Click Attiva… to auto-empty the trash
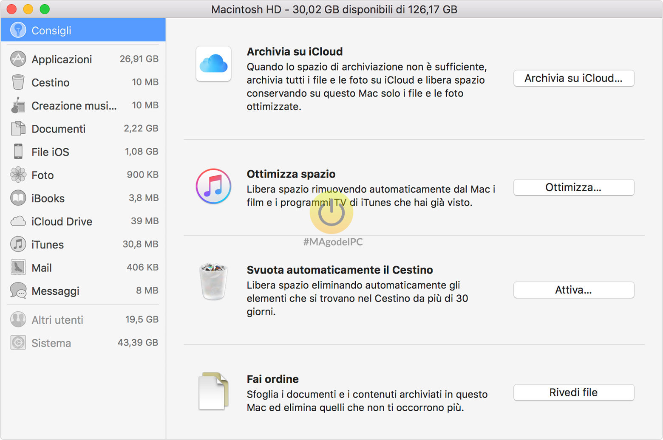Viewport: 663px width, 440px height. tap(574, 290)
